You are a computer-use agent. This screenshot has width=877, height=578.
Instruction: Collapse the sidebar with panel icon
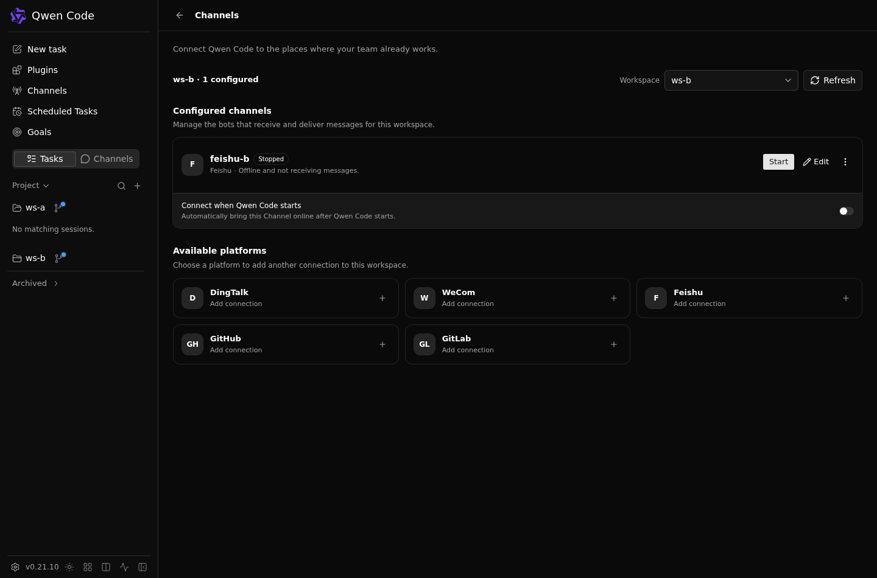point(143,567)
